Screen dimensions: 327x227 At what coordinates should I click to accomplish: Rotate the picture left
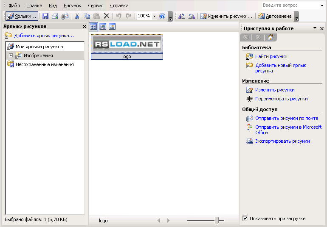click(182, 16)
